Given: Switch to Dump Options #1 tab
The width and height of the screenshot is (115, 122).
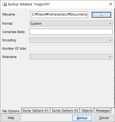Looking at the screenshot, I should coord(36,111).
